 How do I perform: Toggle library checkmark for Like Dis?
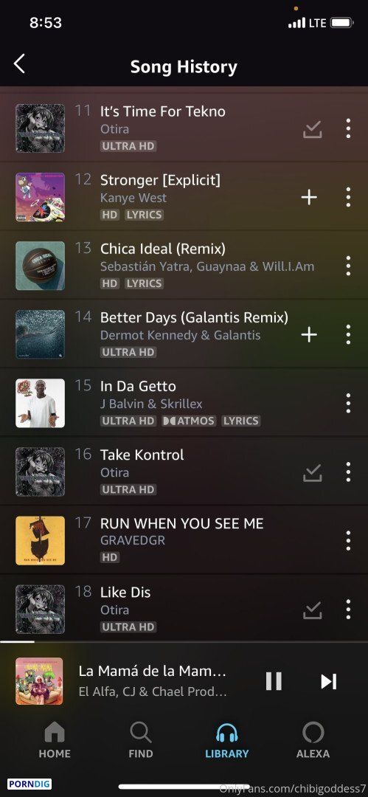pyautogui.click(x=312, y=610)
